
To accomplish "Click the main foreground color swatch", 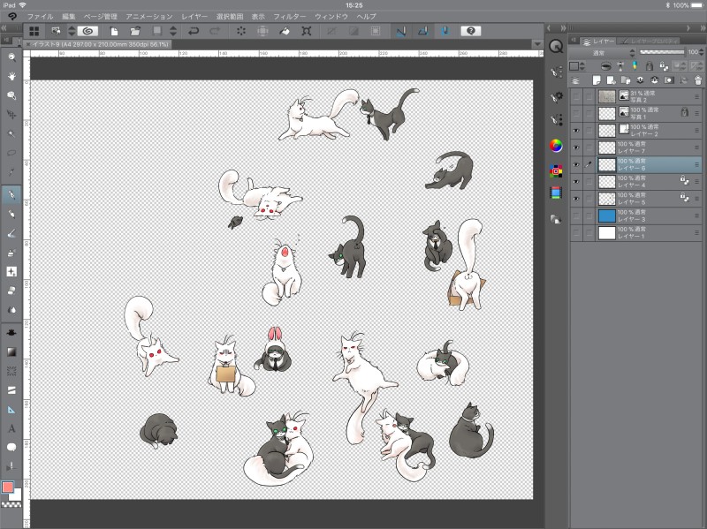I will tap(8, 487).
